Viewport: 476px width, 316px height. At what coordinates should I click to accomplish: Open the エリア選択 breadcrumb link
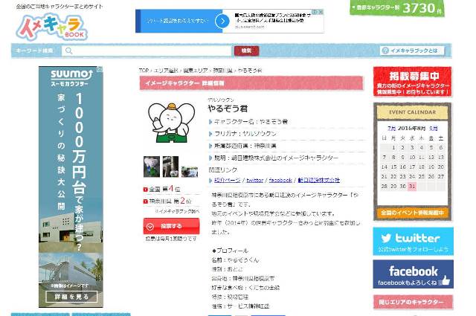166,71
